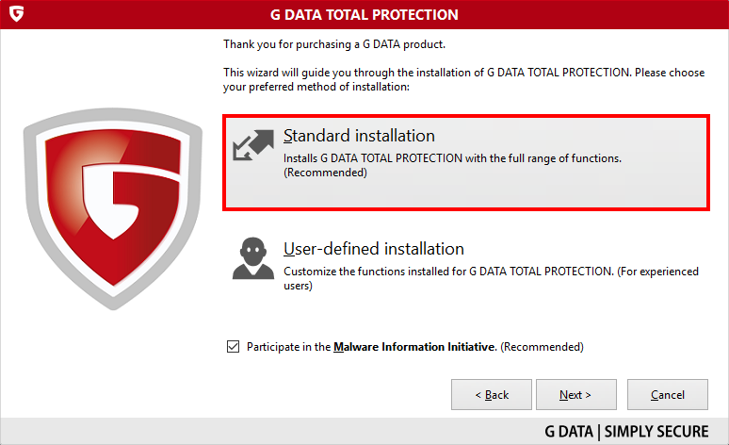This screenshot has width=729, height=445.
Task: Select the Standard installation heading
Action: (359, 136)
